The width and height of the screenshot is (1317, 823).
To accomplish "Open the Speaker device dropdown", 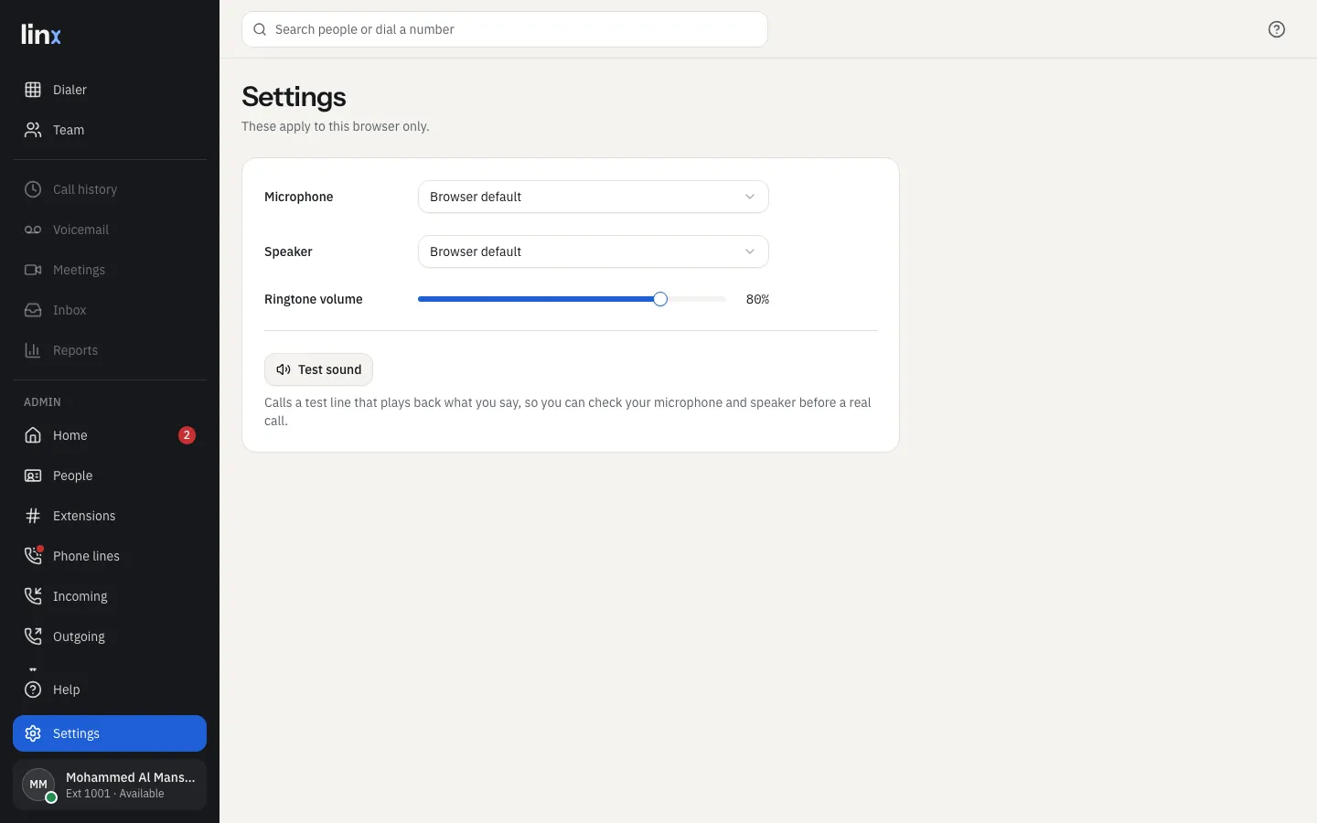I will 594,251.
